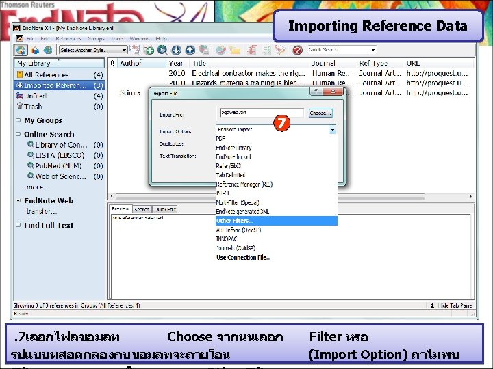The height and width of the screenshot is (369, 493).
Task: Select Library of Congress online search
Action: pyautogui.click(x=65, y=145)
